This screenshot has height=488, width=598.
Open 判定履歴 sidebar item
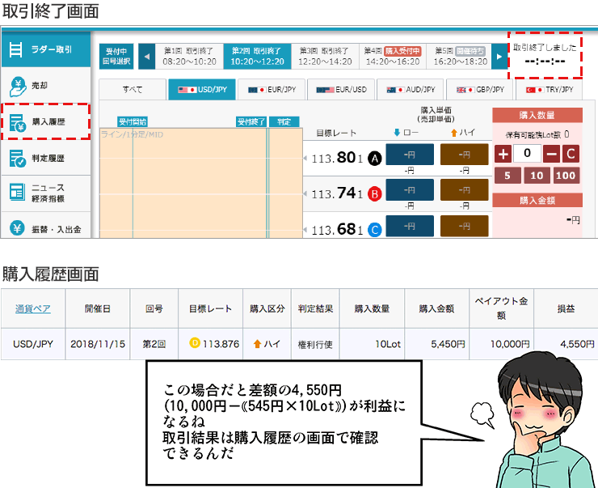click(45, 157)
